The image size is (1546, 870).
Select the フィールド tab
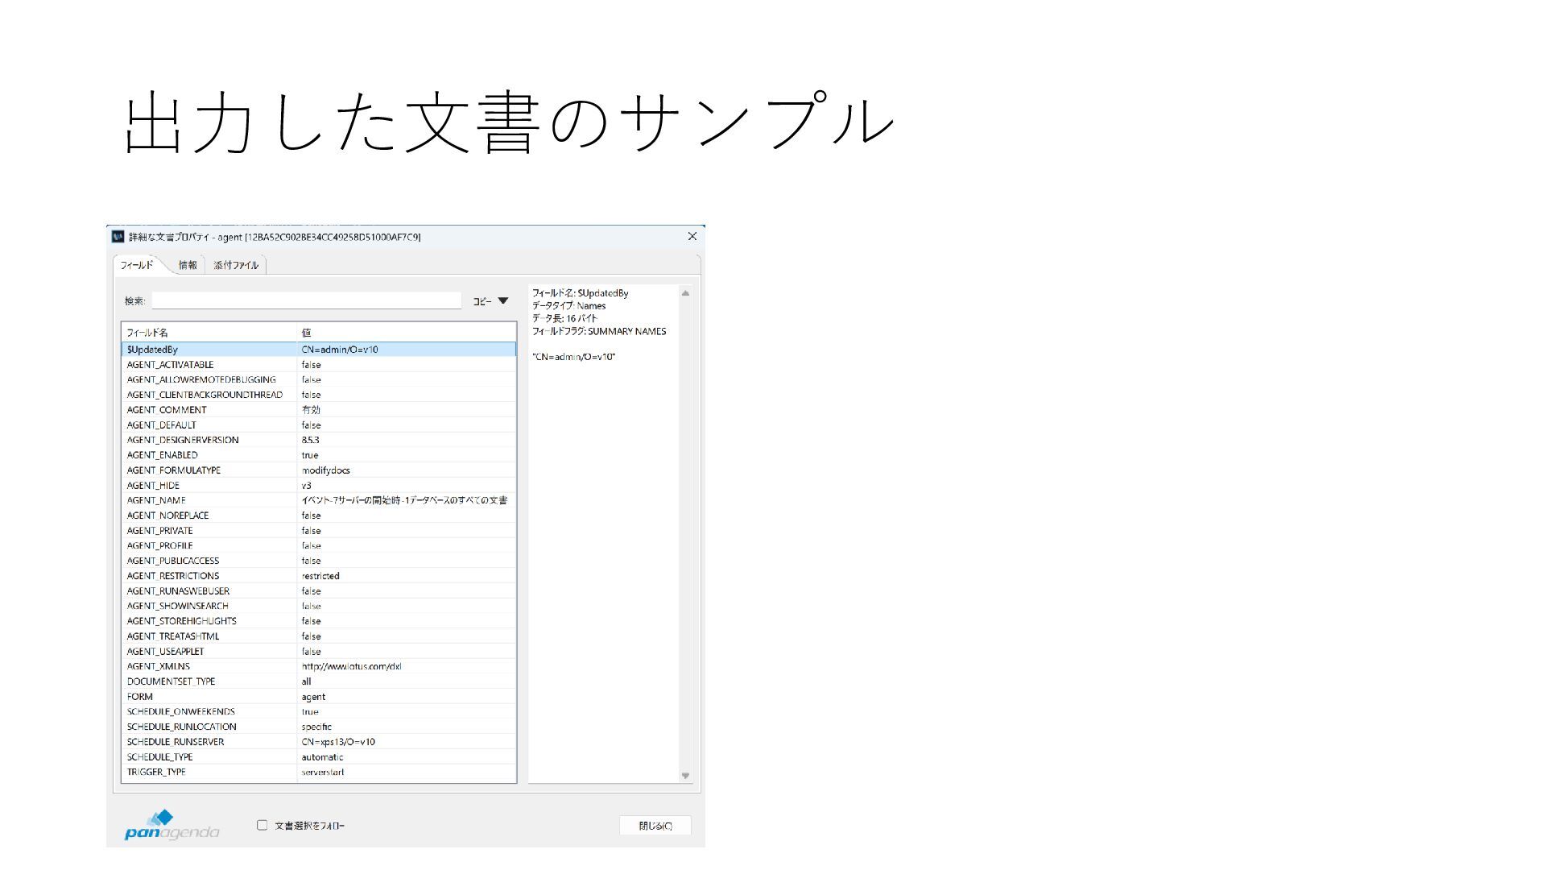point(137,265)
